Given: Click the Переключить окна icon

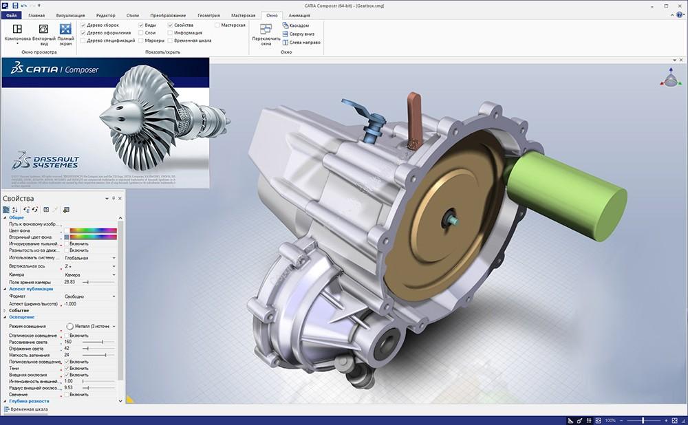Looking at the screenshot, I should [266, 30].
